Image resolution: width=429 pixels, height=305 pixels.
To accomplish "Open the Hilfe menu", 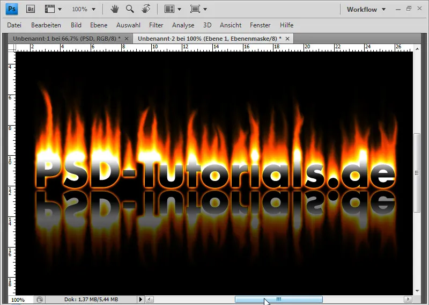I will tap(286, 25).
